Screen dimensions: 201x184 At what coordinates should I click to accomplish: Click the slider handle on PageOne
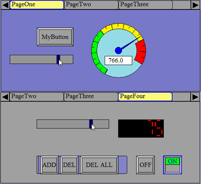(x=59, y=59)
